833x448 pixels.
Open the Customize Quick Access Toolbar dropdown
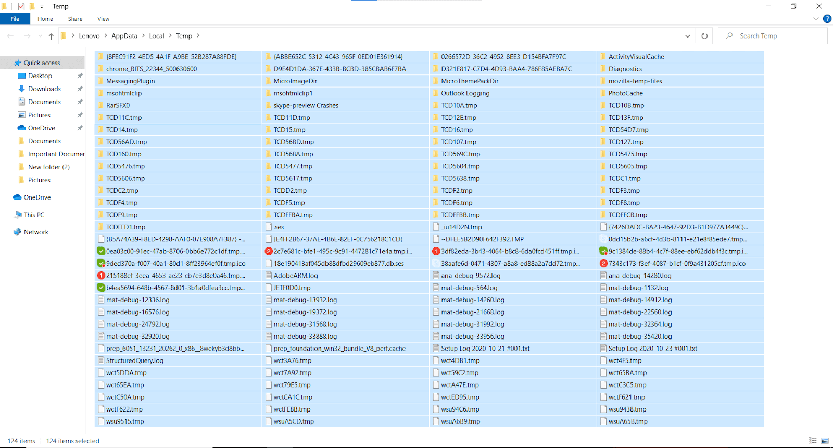(42, 7)
